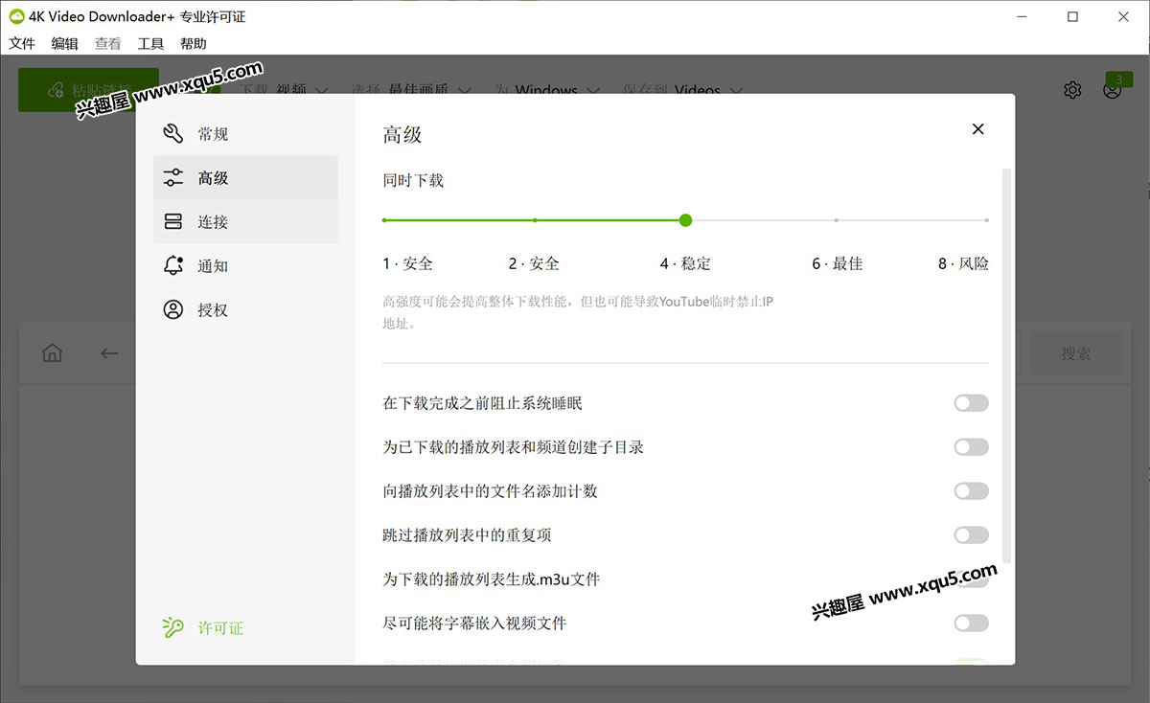
Task: Open the Windows platform dropdown
Action: tap(558, 90)
